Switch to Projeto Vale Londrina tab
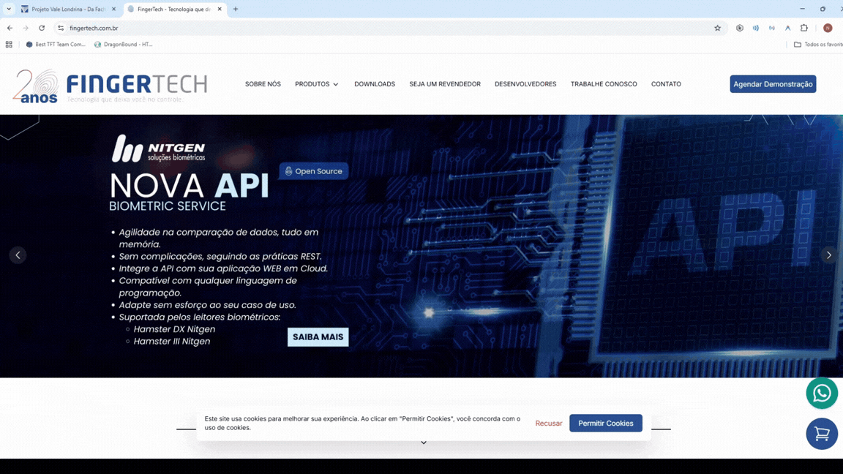Viewport: 843px width, 474px height. coord(68,9)
